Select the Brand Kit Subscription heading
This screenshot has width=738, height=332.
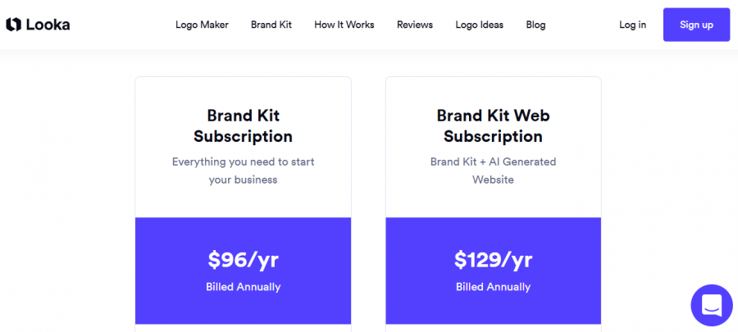click(243, 125)
